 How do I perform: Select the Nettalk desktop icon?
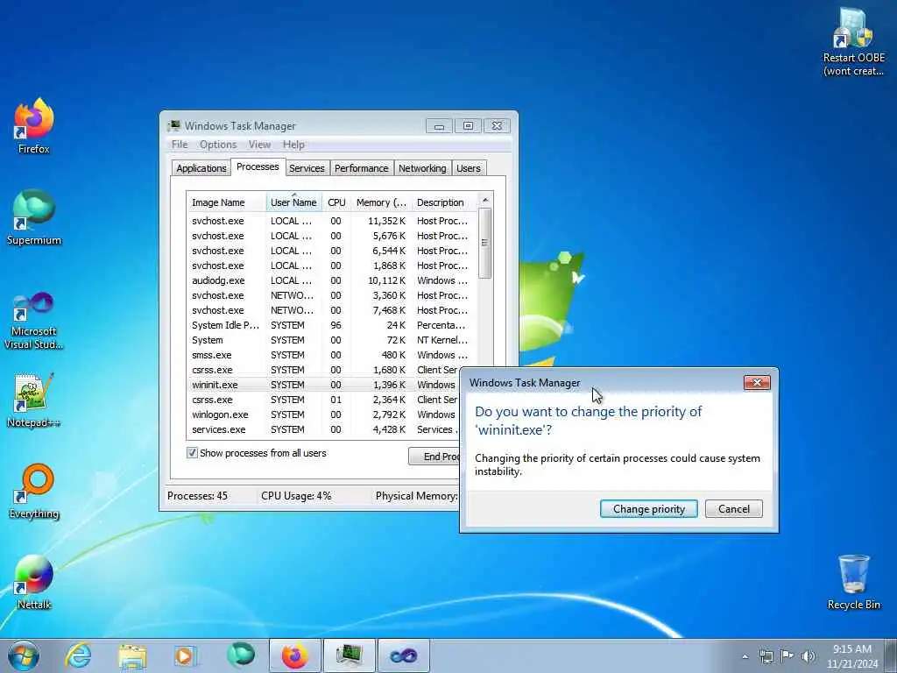coord(34,582)
